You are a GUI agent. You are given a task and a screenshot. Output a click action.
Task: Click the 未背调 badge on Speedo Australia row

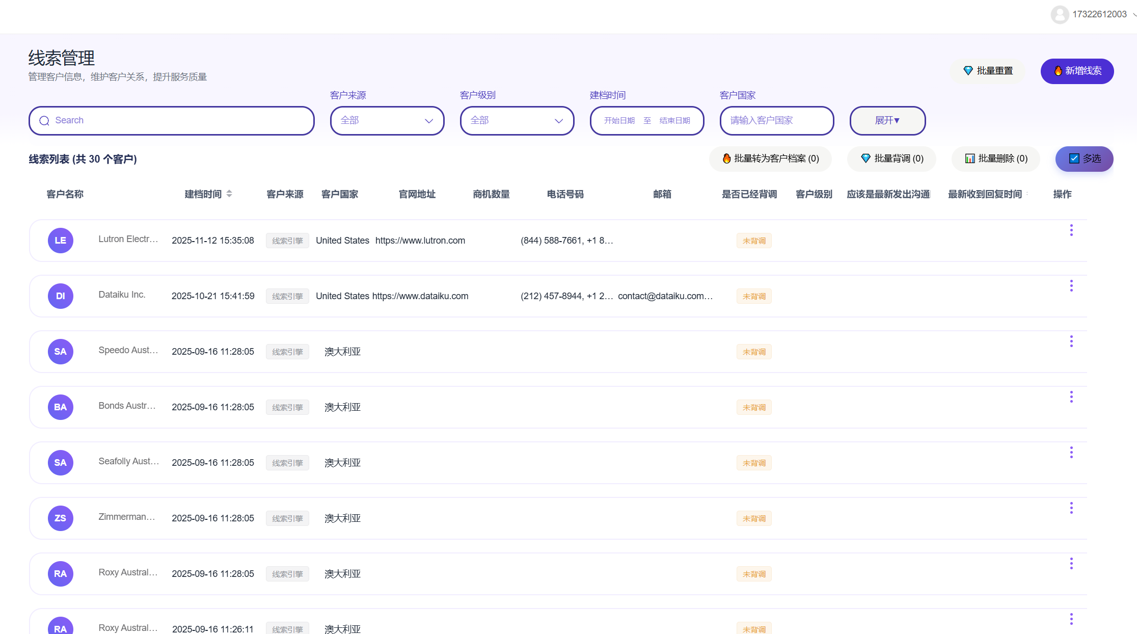tap(754, 351)
